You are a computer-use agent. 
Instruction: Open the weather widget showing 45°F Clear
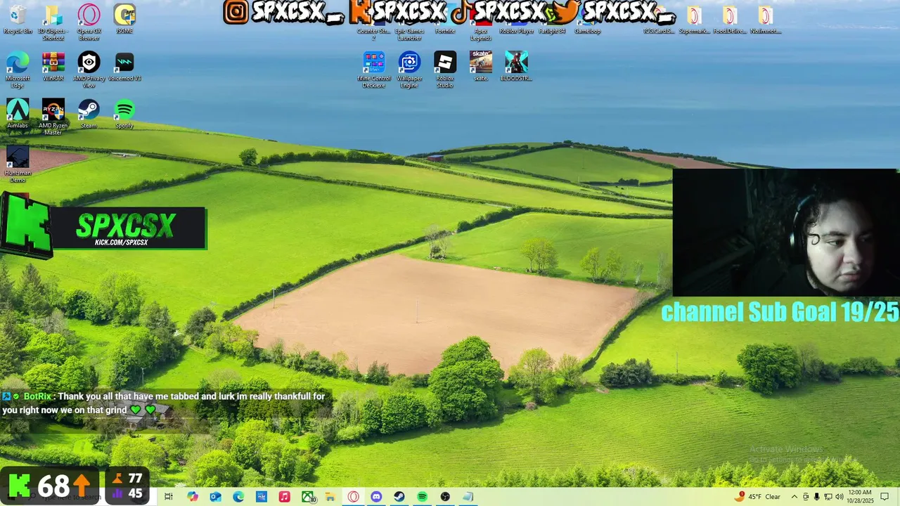click(x=757, y=497)
